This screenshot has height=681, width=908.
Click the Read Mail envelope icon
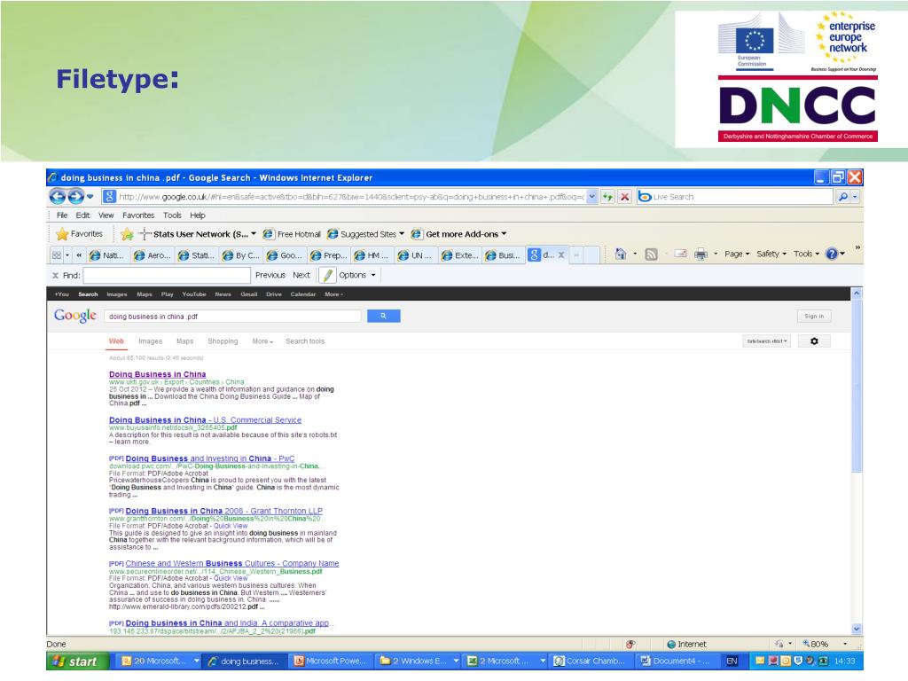point(680,254)
